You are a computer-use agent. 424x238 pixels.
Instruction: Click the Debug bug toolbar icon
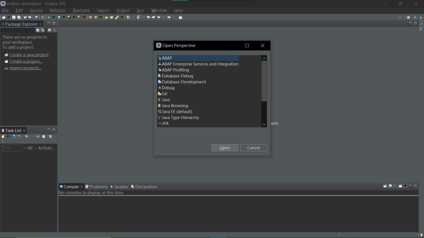tap(49, 17)
